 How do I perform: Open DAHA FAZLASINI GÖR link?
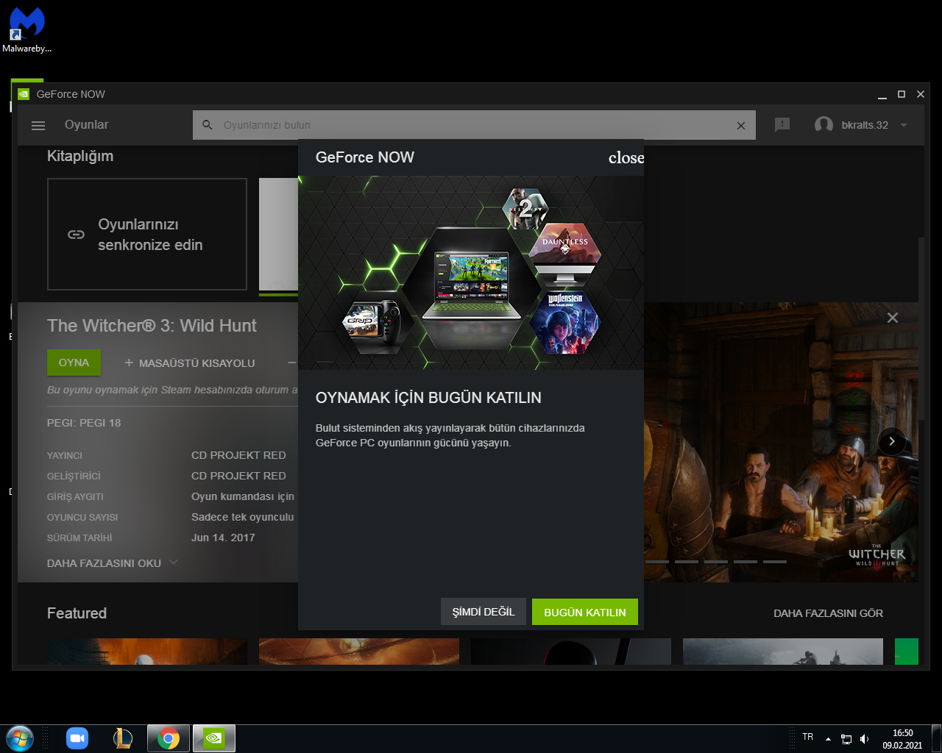click(x=828, y=613)
